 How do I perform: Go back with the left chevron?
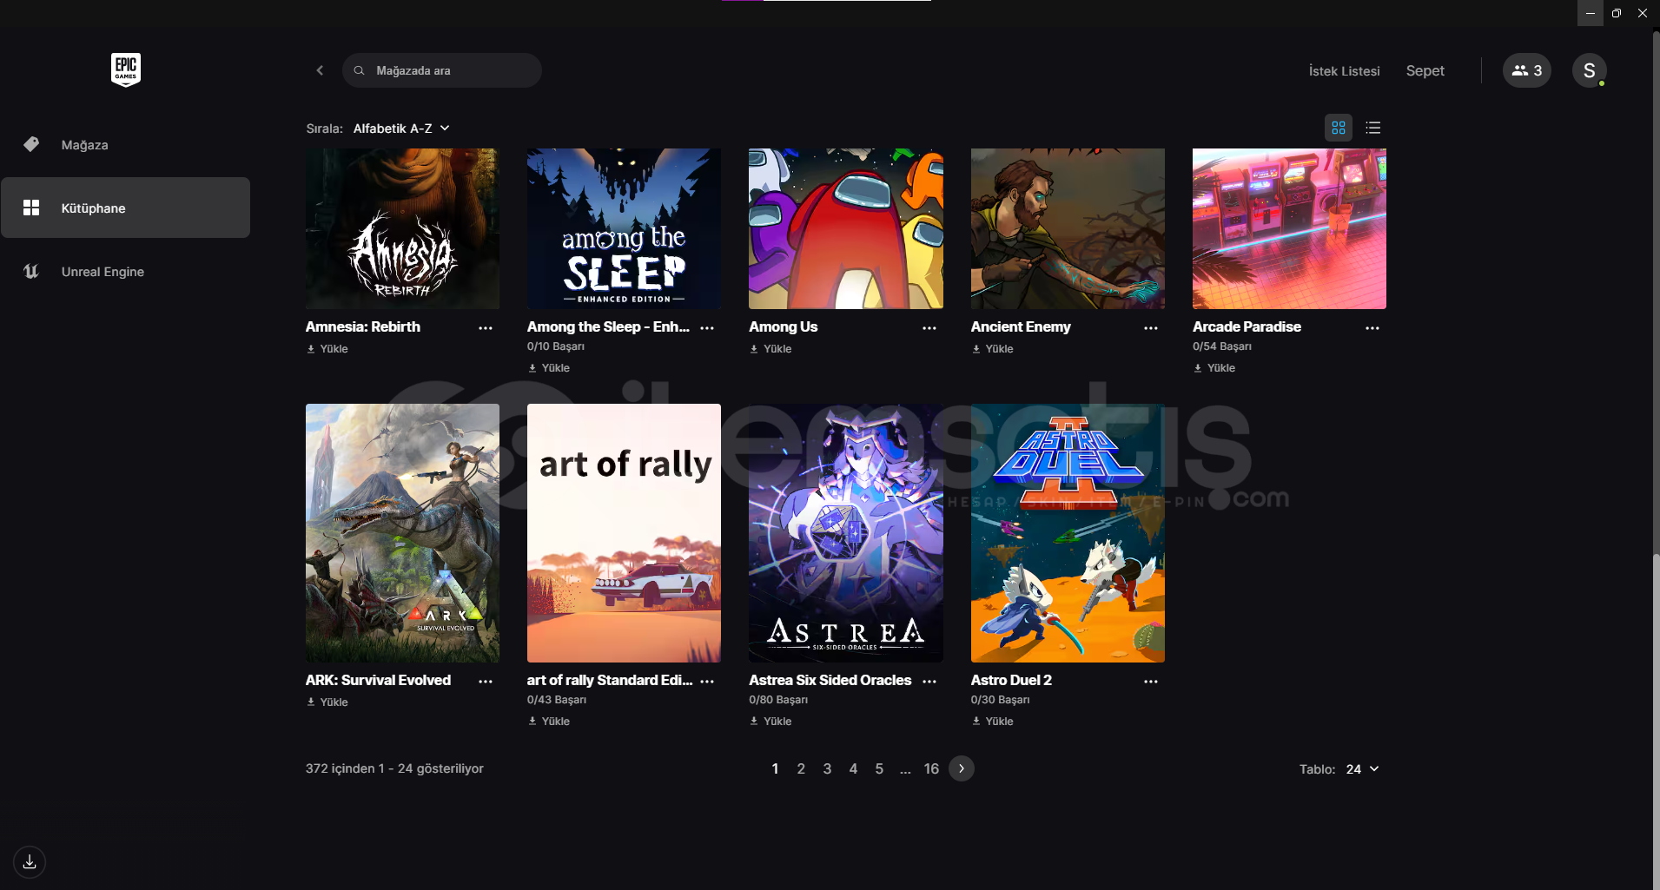(x=320, y=70)
